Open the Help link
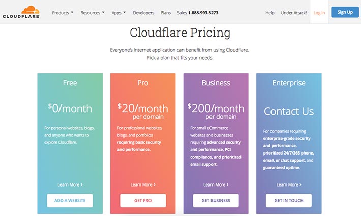This screenshot has height=216, width=361. (x=270, y=13)
